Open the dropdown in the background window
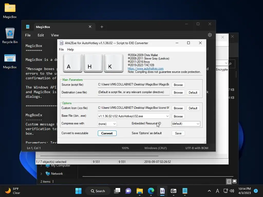Screen dimensions: 263x197 [x=226, y=63]
